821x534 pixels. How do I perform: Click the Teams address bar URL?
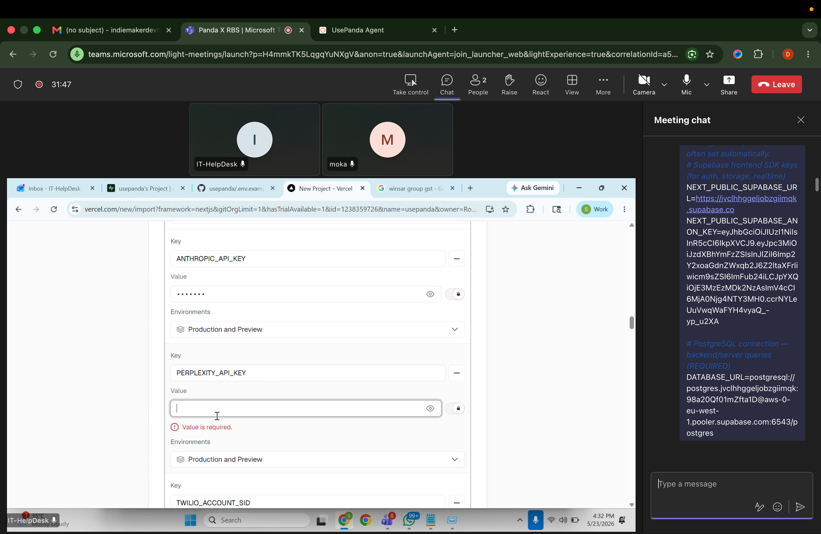tap(382, 54)
